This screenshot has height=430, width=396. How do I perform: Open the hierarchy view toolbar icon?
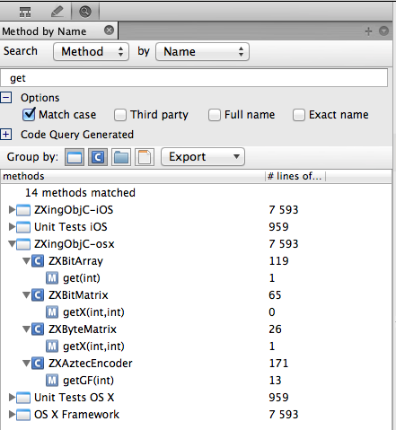click(25, 12)
